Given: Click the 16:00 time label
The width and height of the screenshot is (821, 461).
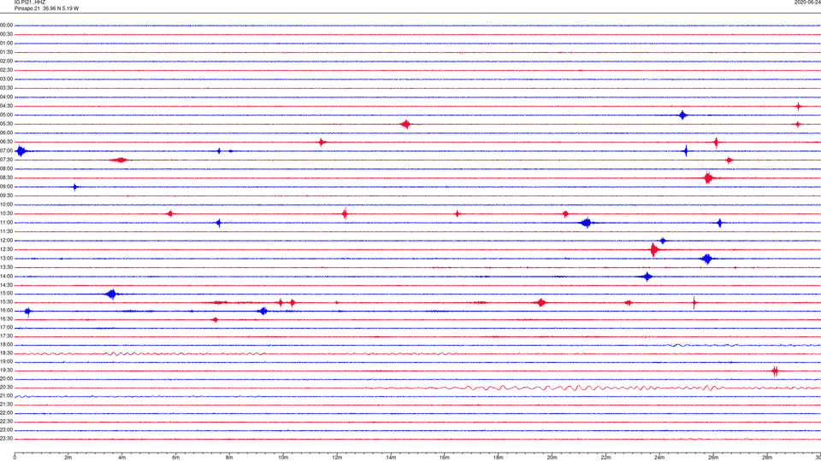Looking at the screenshot, I should pyautogui.click(x=6, y=311).
